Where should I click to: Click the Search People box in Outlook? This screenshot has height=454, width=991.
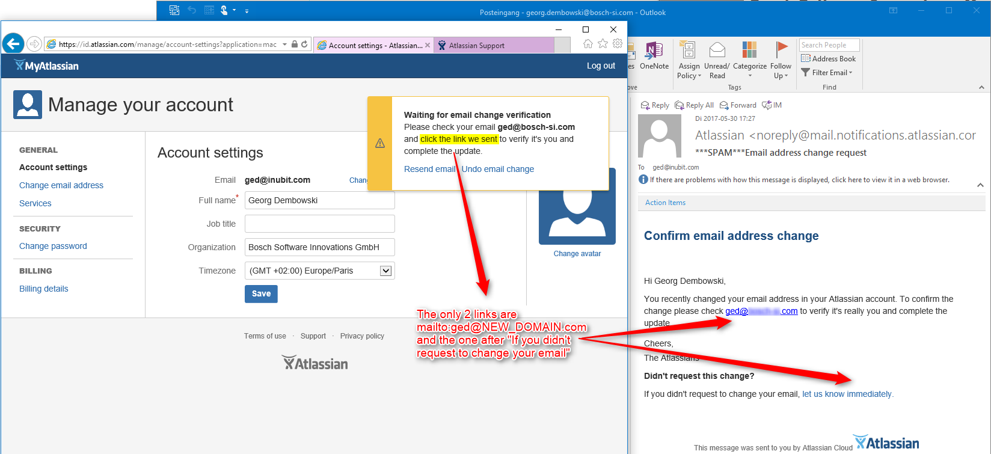pyautogui.click(x=829, y=45)
